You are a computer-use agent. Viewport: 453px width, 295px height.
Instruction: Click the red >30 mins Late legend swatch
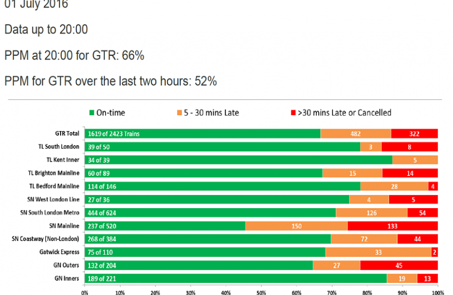[x=292, y=113]
